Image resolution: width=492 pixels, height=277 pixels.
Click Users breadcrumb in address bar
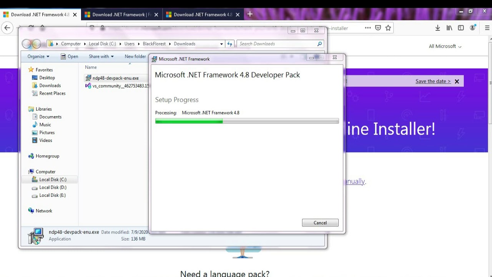[x=130, y=44]
